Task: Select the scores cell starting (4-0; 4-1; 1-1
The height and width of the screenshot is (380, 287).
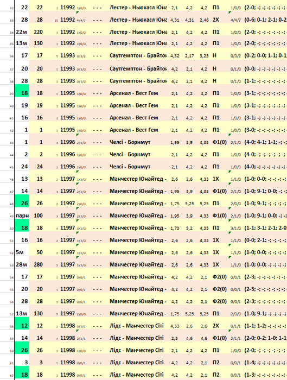Action: click(x=265, y=142)
